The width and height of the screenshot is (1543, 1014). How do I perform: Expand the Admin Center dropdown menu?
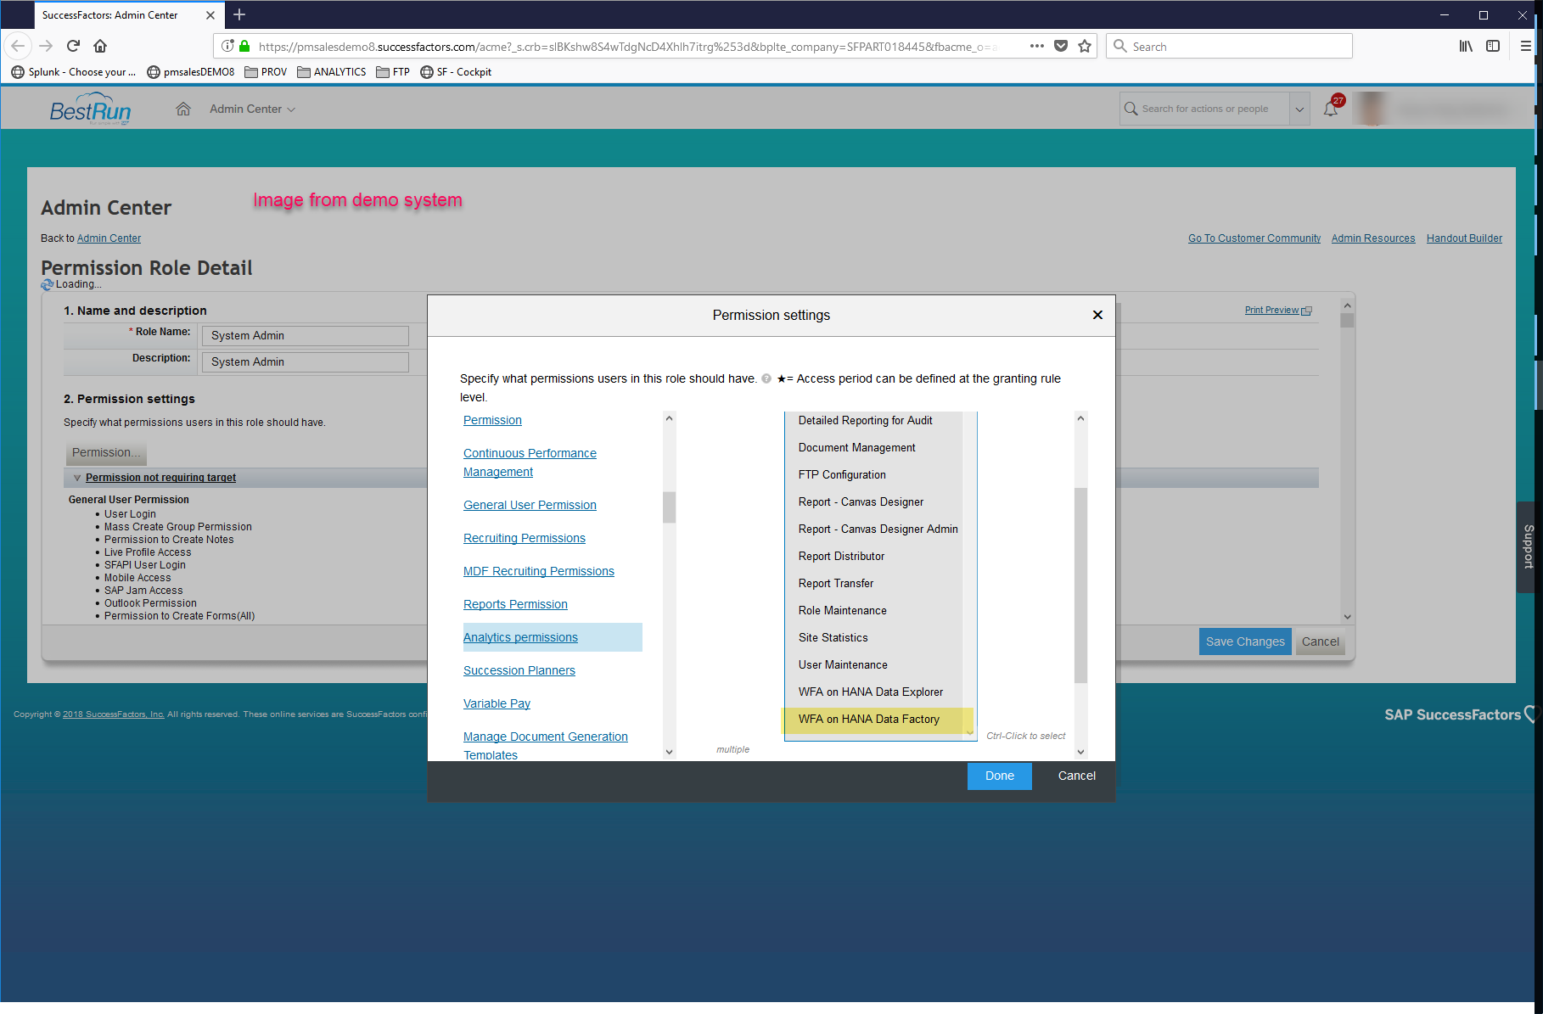[252, 109]
